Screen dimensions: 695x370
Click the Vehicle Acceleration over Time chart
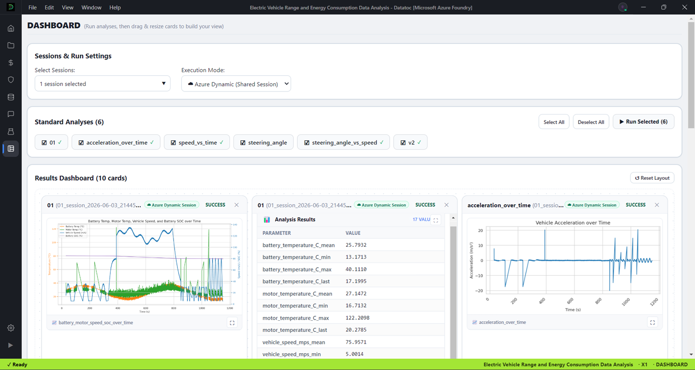565,266
